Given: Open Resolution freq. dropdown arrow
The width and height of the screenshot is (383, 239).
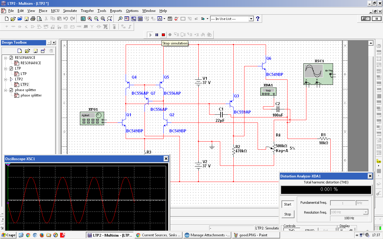Looking at the screenshot, I should [365, 212].
